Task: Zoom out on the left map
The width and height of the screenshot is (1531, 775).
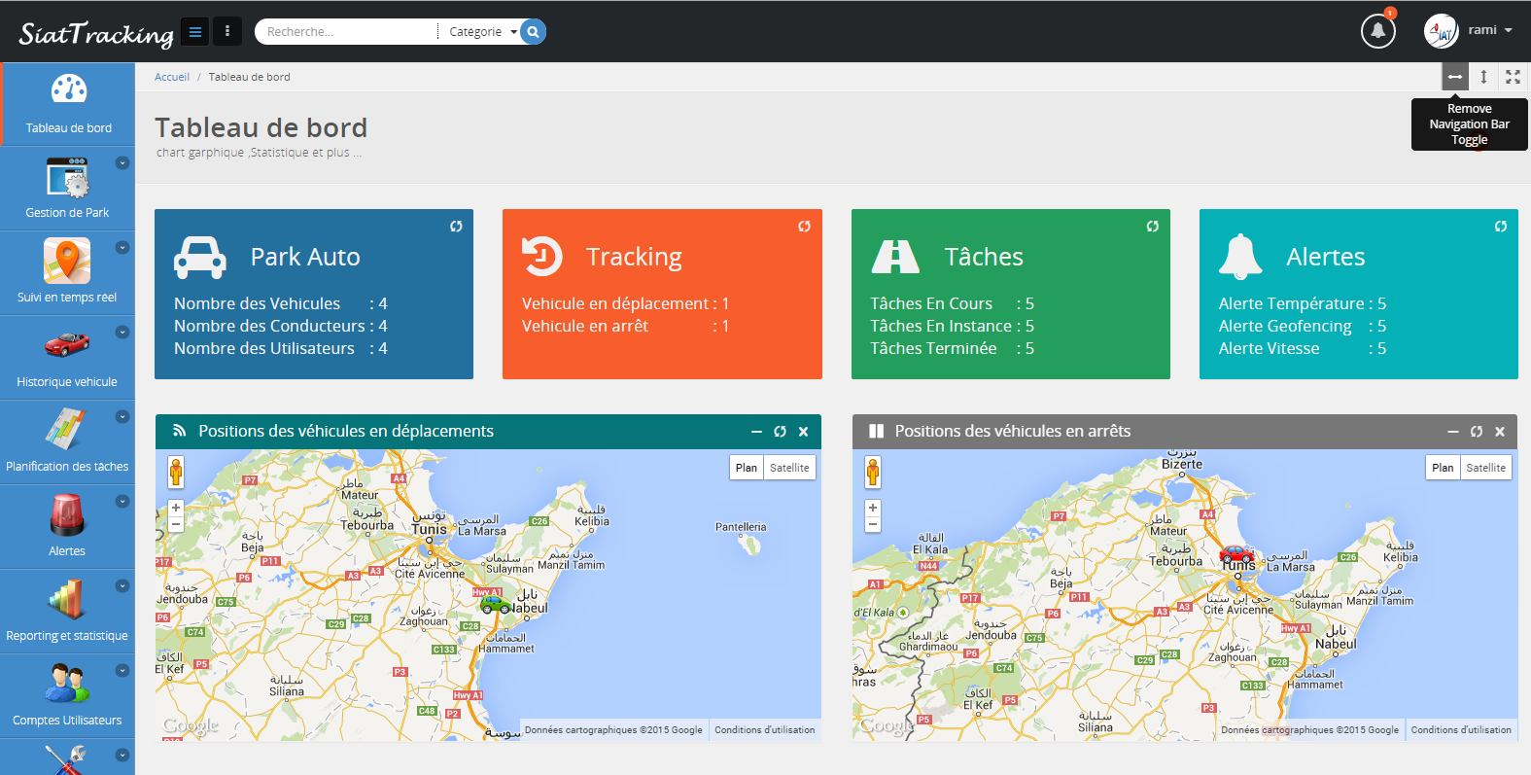Action: coord(176,524)
